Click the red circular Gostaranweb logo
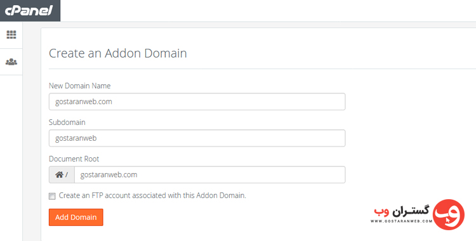 448,214
